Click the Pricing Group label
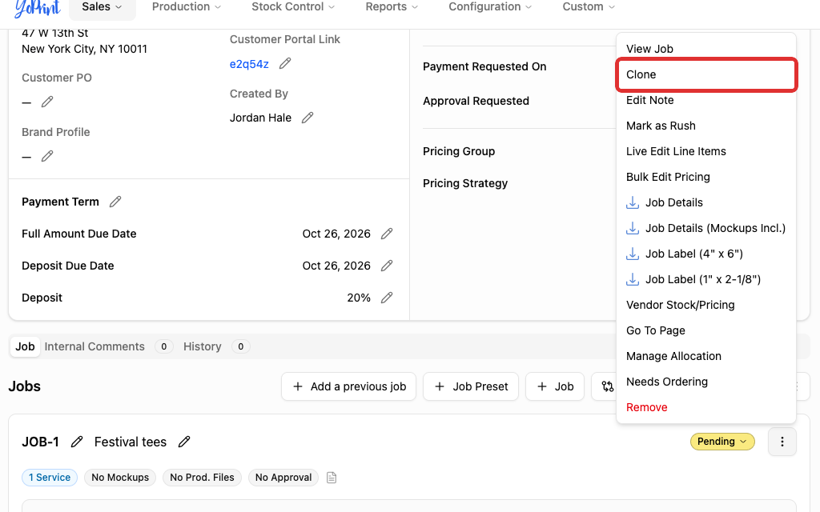The width and height of the screenshot is (820, 512). tap(459, 151)
